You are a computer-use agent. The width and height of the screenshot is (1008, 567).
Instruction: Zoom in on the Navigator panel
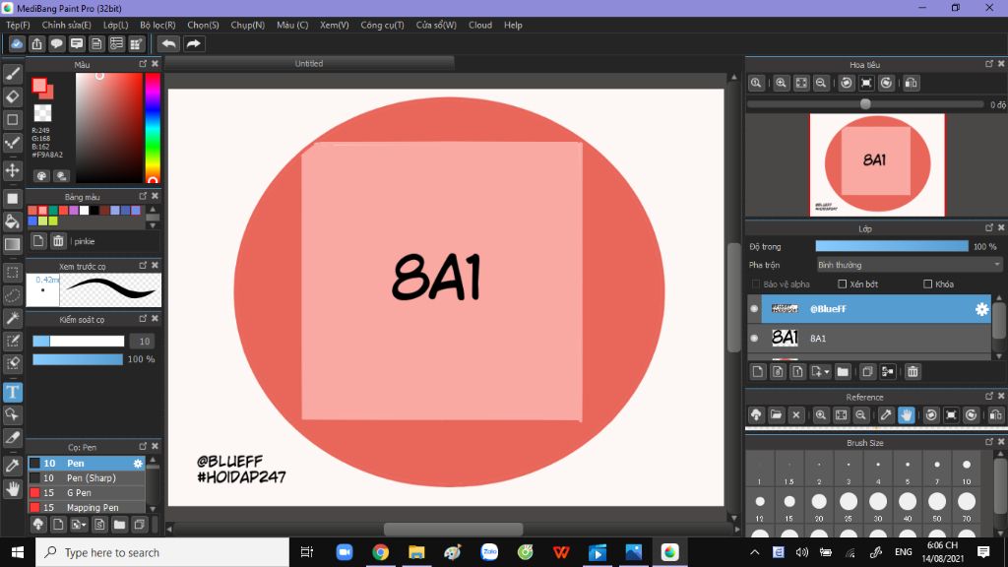(x=781, y=83)
